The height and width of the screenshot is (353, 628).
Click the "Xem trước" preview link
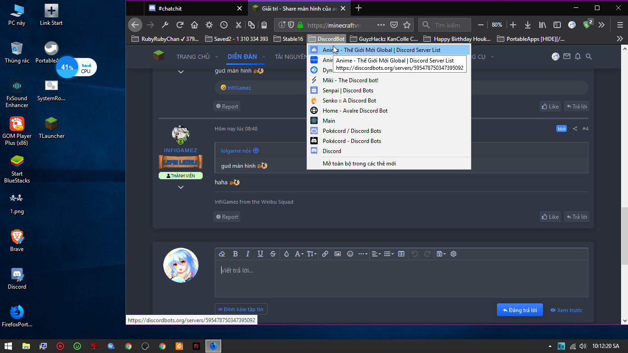[x=566, y=310]
